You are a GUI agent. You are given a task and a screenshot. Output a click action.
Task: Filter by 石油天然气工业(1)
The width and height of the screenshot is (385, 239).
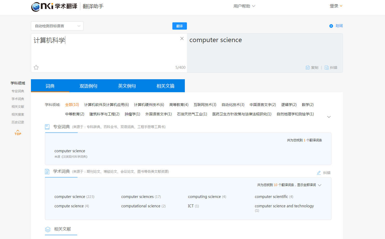[192, 114]
